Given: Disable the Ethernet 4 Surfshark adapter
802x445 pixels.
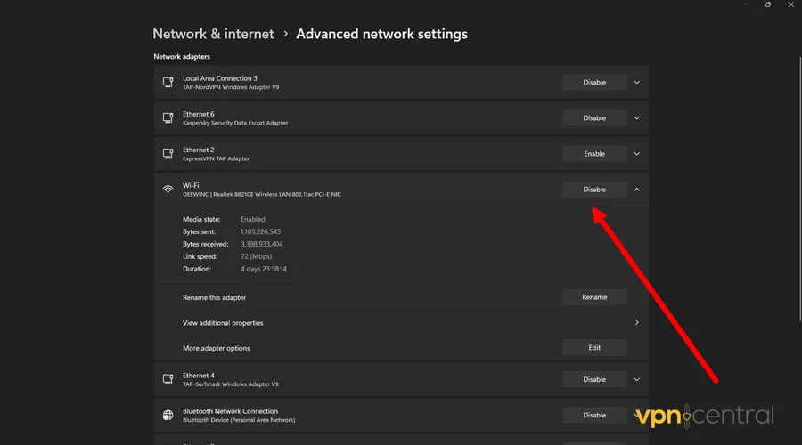Looking at the screenshot, I should pyautogui.click(x=594, y=380).
